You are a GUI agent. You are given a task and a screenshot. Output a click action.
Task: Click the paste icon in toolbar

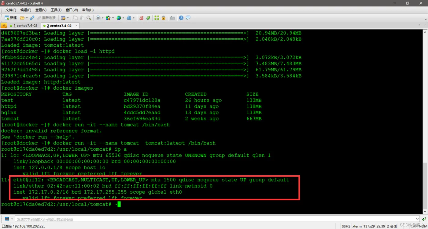coord(82,18)
